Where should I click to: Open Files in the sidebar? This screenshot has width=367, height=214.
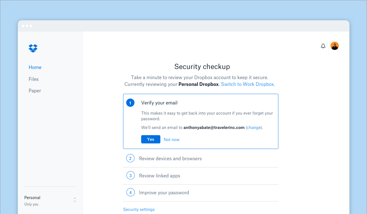point(34,79)
